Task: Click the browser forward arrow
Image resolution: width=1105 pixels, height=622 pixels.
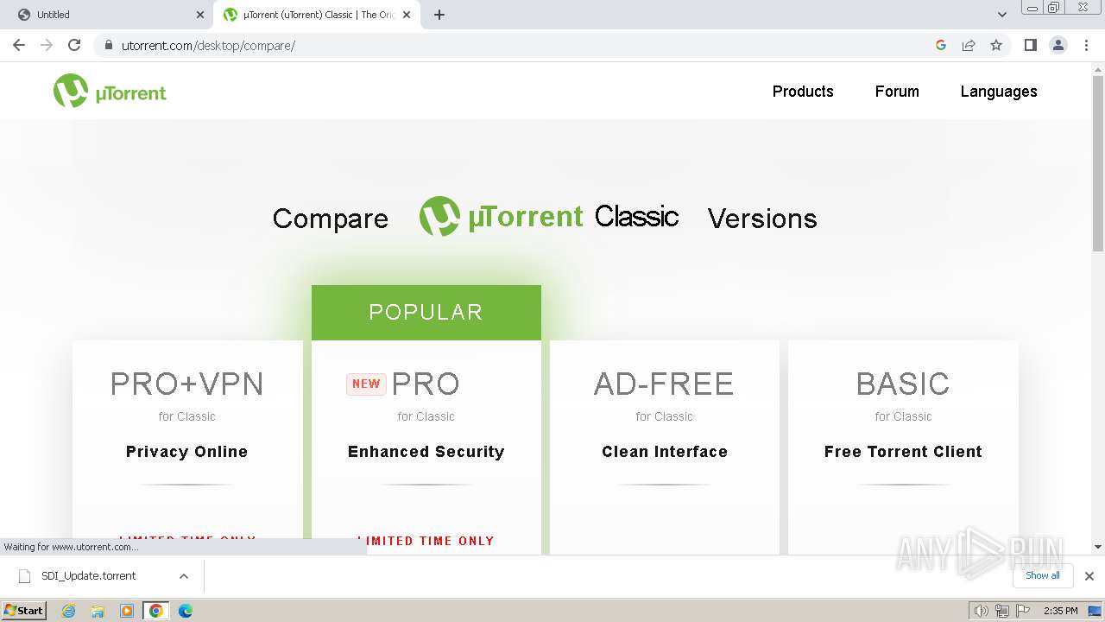Action: click(47, 45)
